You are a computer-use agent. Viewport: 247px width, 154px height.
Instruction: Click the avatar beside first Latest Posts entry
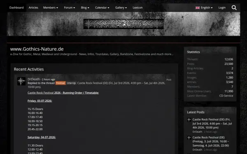tap(189, 120)
